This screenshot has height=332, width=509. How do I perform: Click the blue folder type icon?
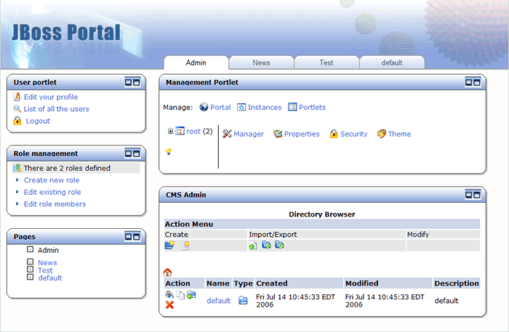point(243,300)
